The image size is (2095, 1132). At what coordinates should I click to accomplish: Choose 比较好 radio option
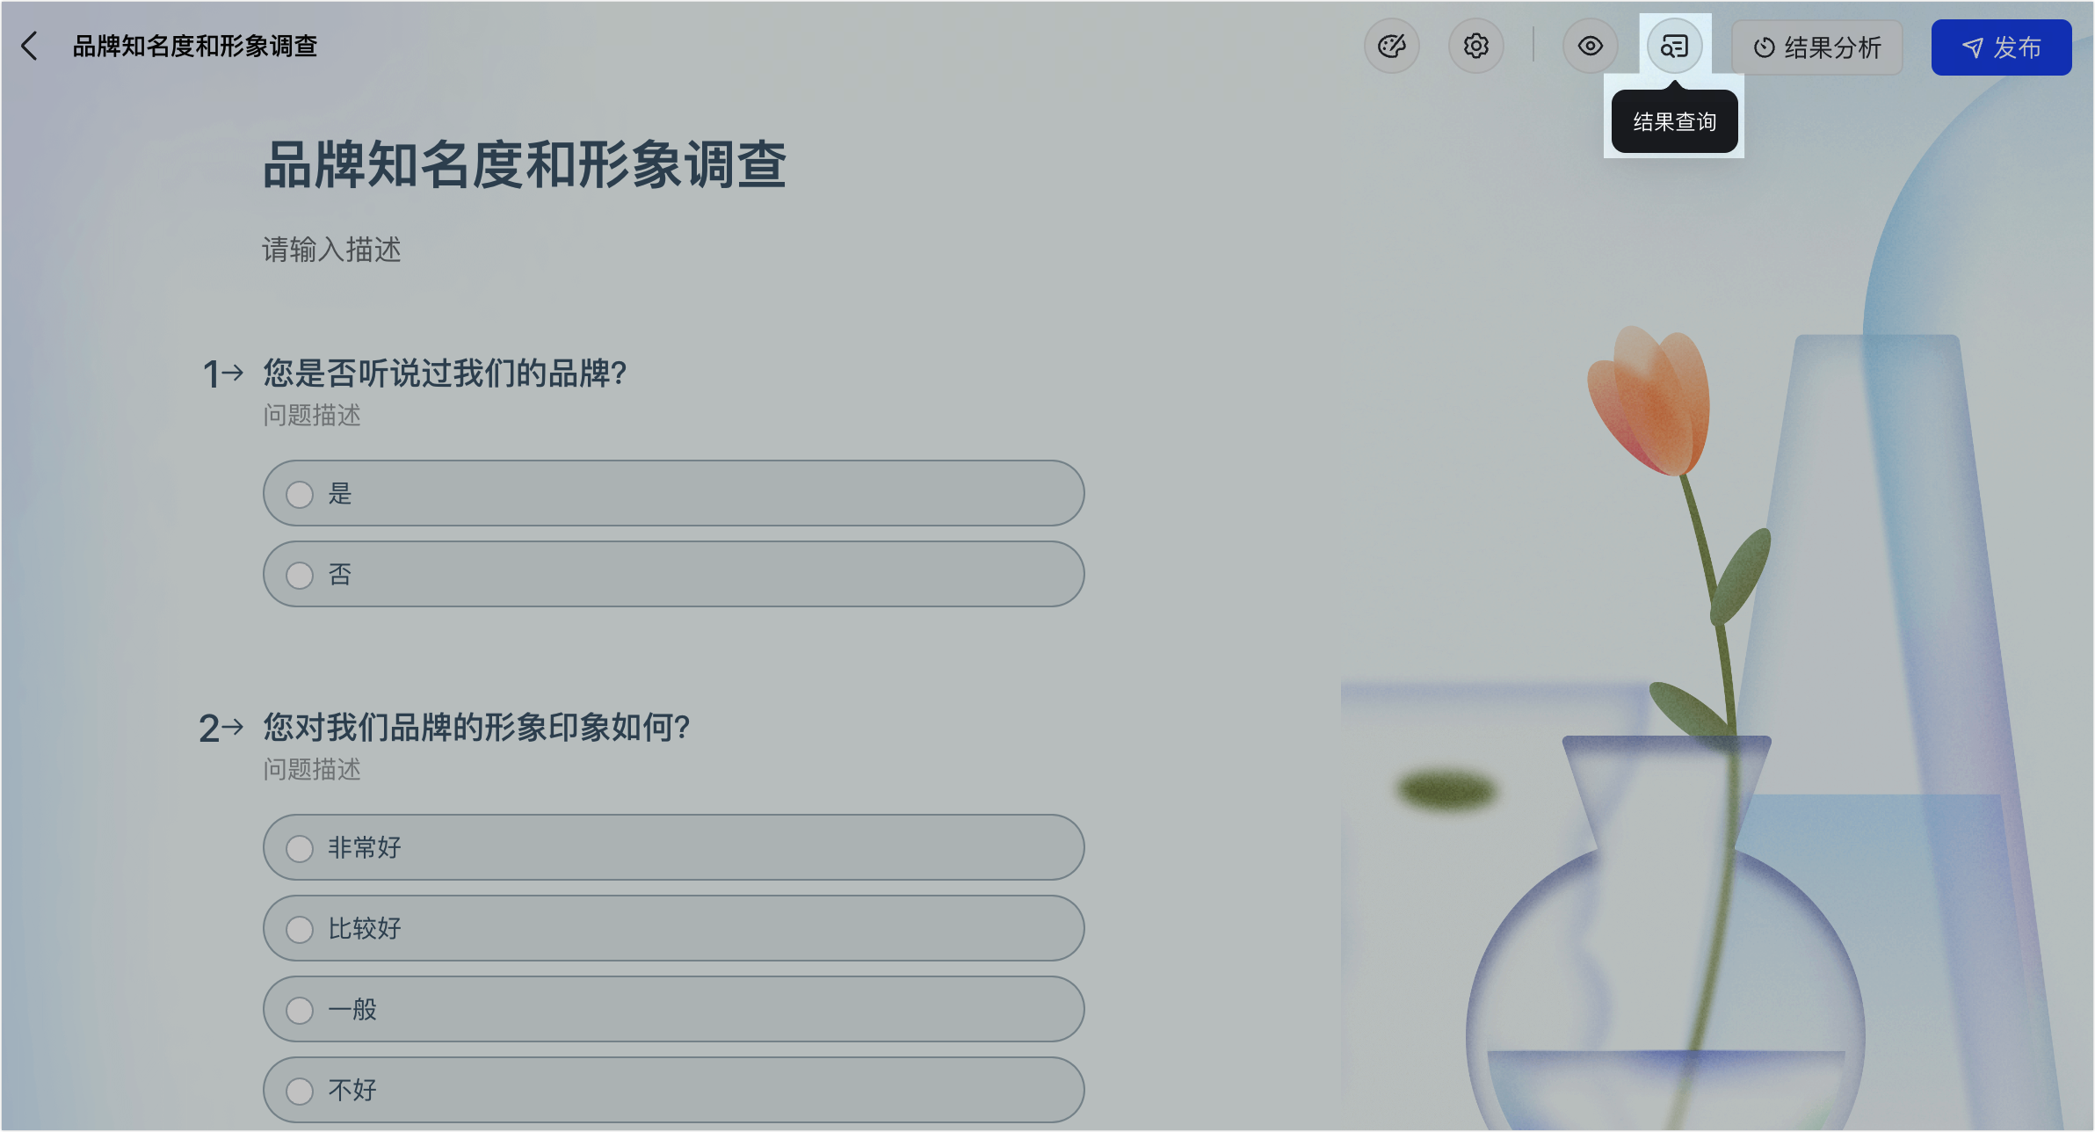(x=673, y=928)
